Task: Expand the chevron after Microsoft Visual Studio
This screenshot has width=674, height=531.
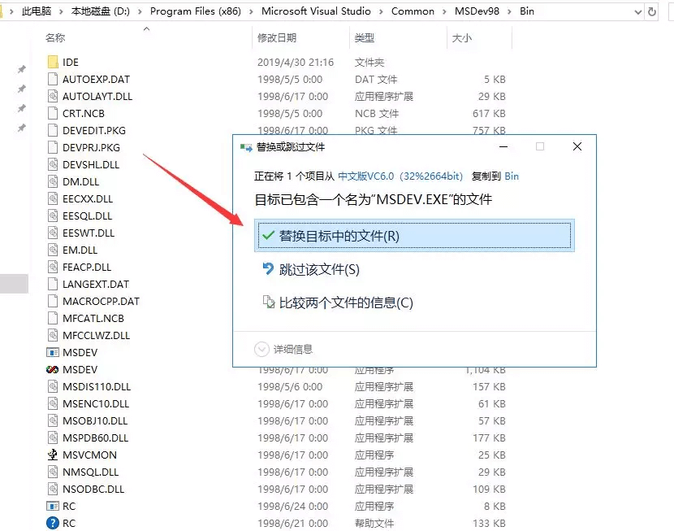Action: (x=381, y=11)
